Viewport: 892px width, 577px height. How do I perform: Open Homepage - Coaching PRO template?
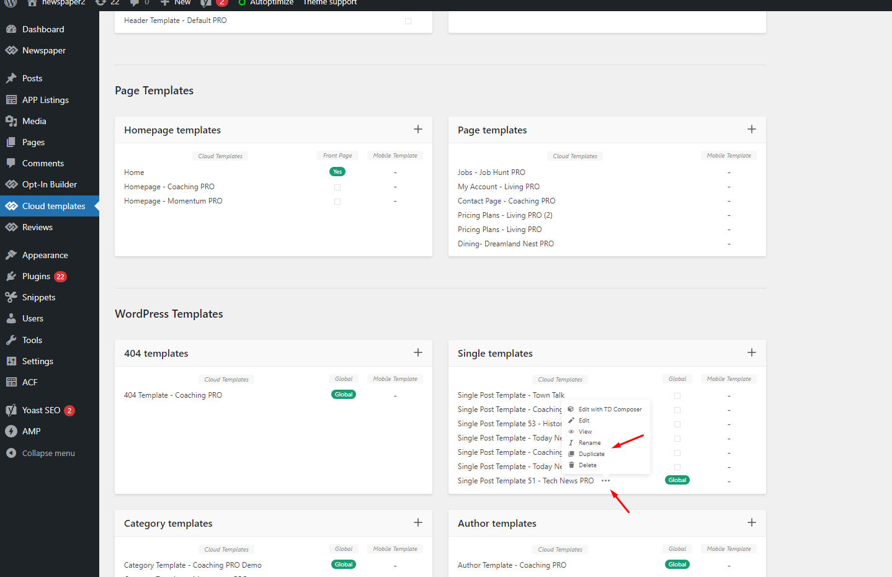coord(169,187)
